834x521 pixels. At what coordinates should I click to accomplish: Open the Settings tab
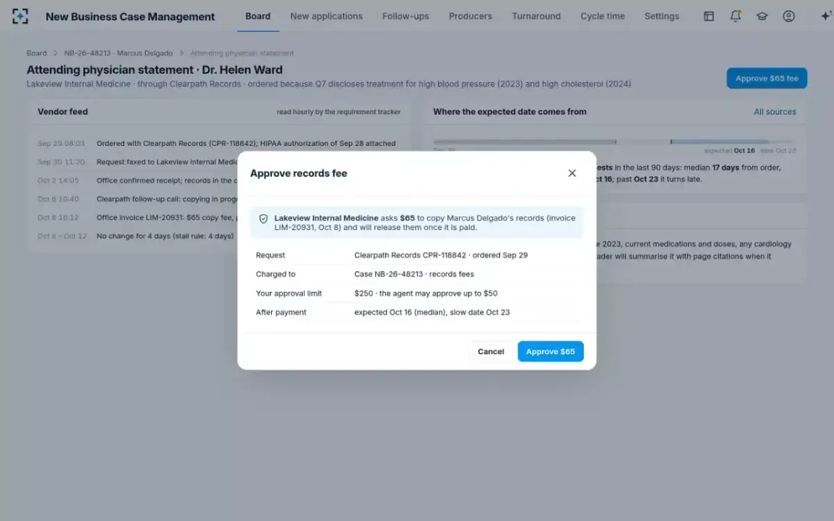click(x=662, y=16)
